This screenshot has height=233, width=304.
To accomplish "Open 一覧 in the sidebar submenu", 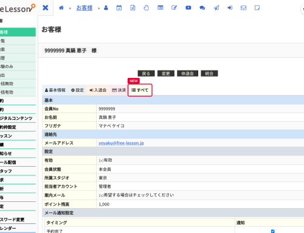I will point(18,41).
